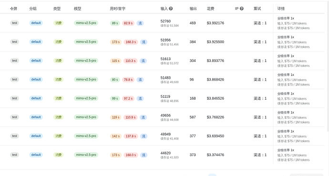Screen dimensions: 329x176
Task: Click the 137.8 s first-token tag
Action: (x=131, y=136)
